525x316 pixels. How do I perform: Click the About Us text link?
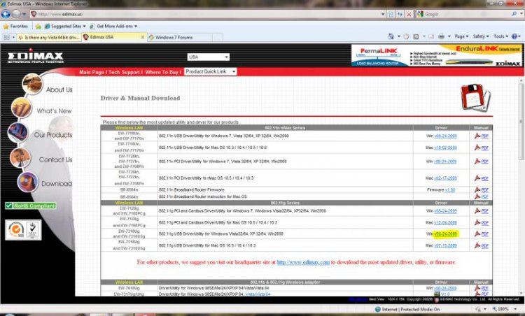click(x=59, y=89)
